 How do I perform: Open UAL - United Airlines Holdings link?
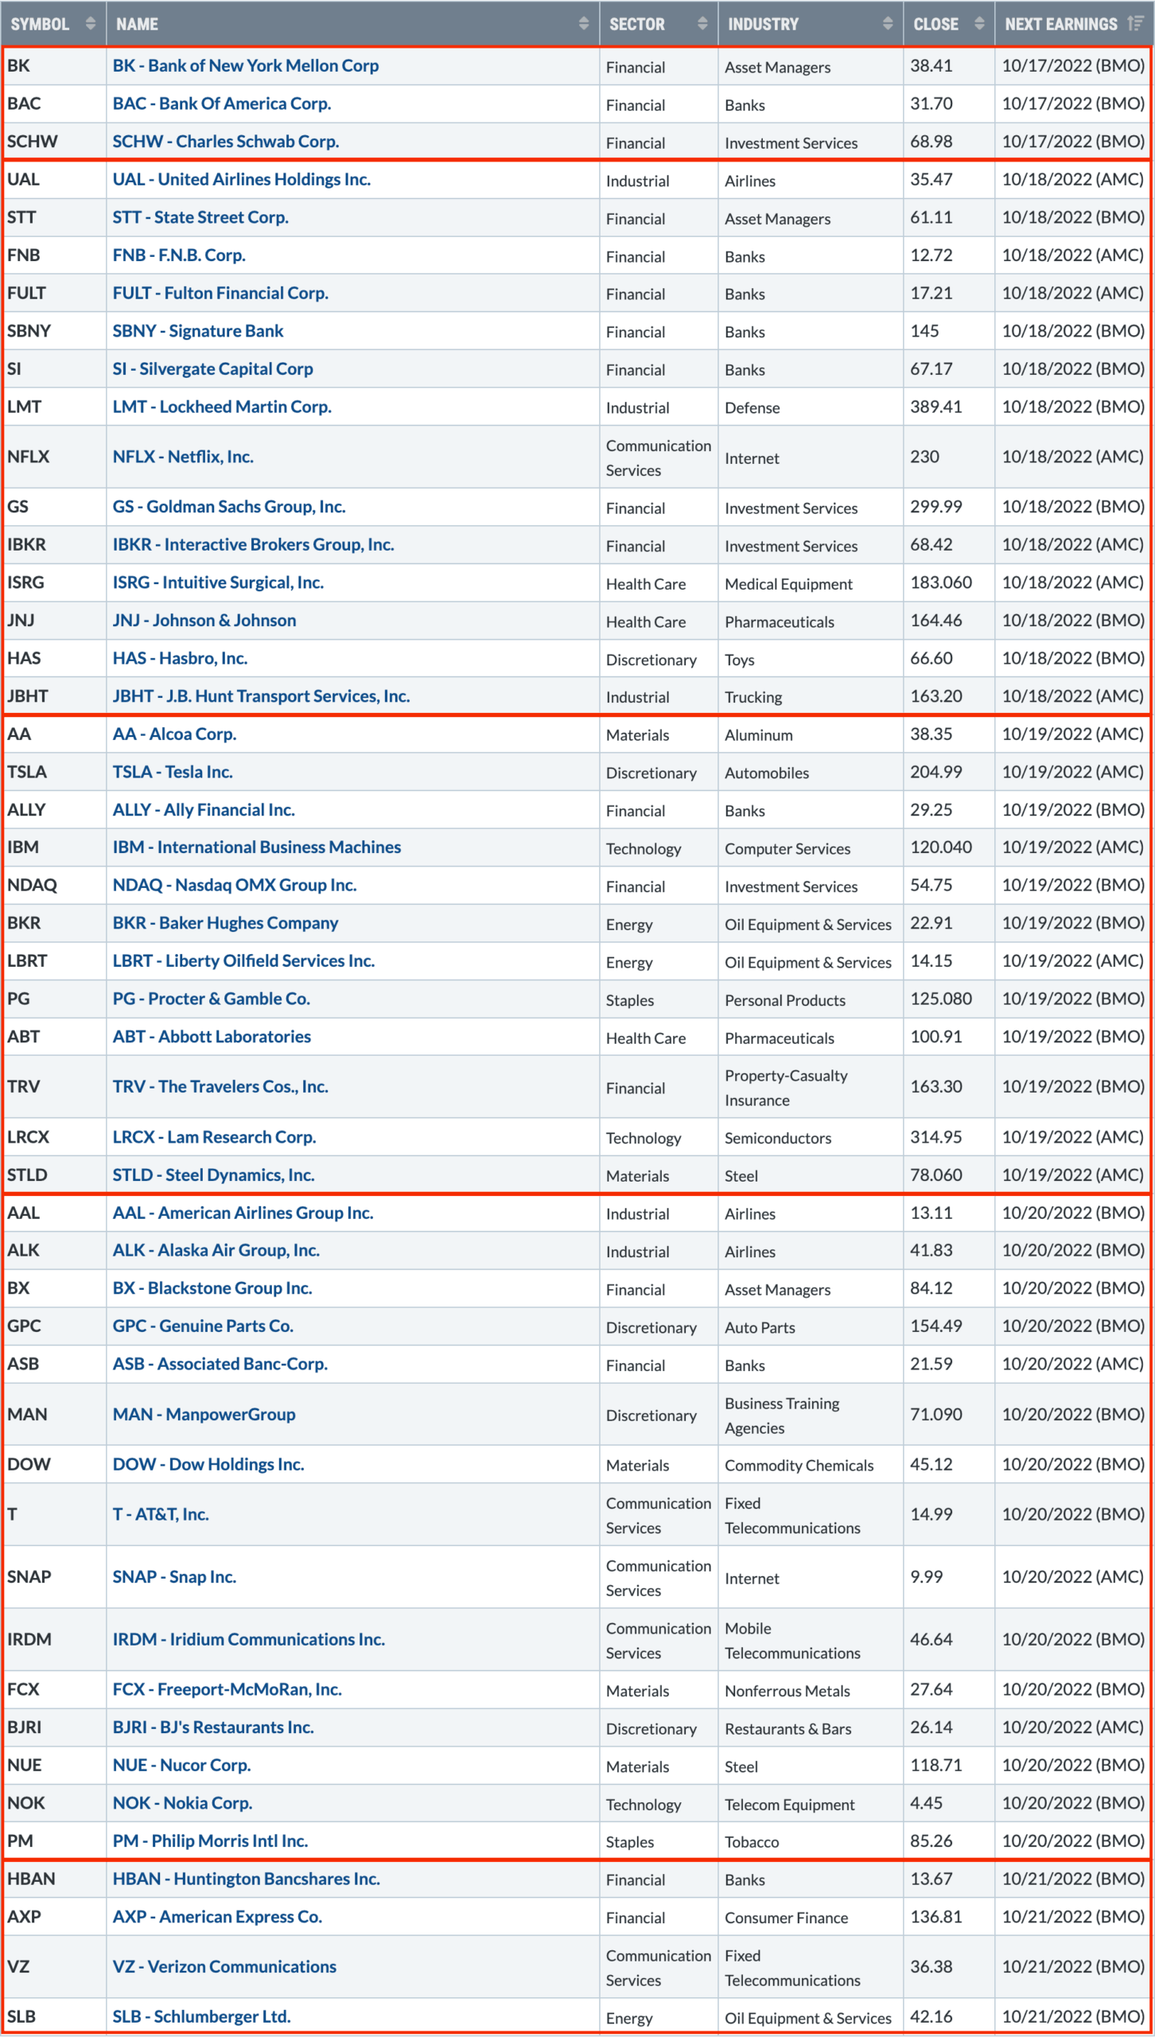pos(242,180)
